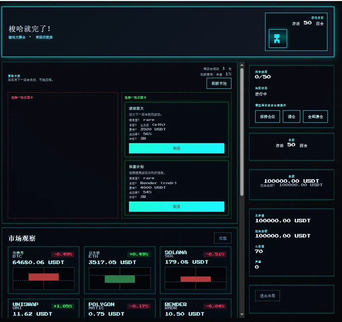The width and height of the screenshot is (342, 322).
Task: Click the SOL -0.51% change badge
Action: [215, 254]
